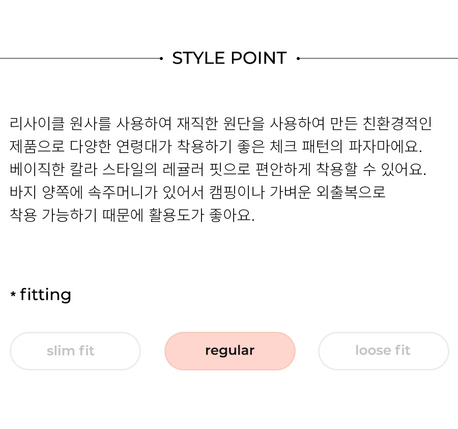Click the word 외출복으로 ending fourth line
The image size is (458, 429).
coord(351,192)
